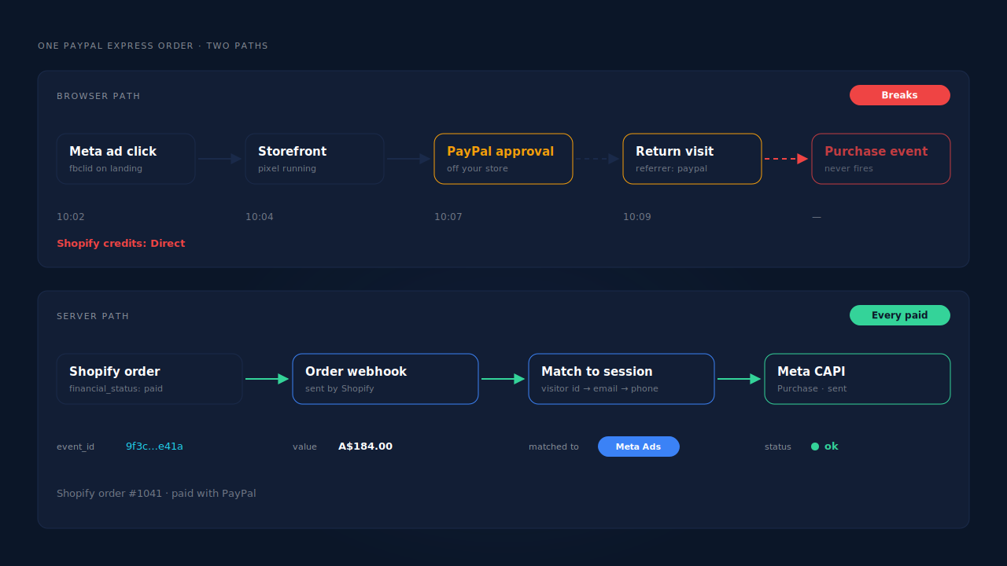1007x566 pixels.
Task: Click the 'value' label
Action: [304, 447]
